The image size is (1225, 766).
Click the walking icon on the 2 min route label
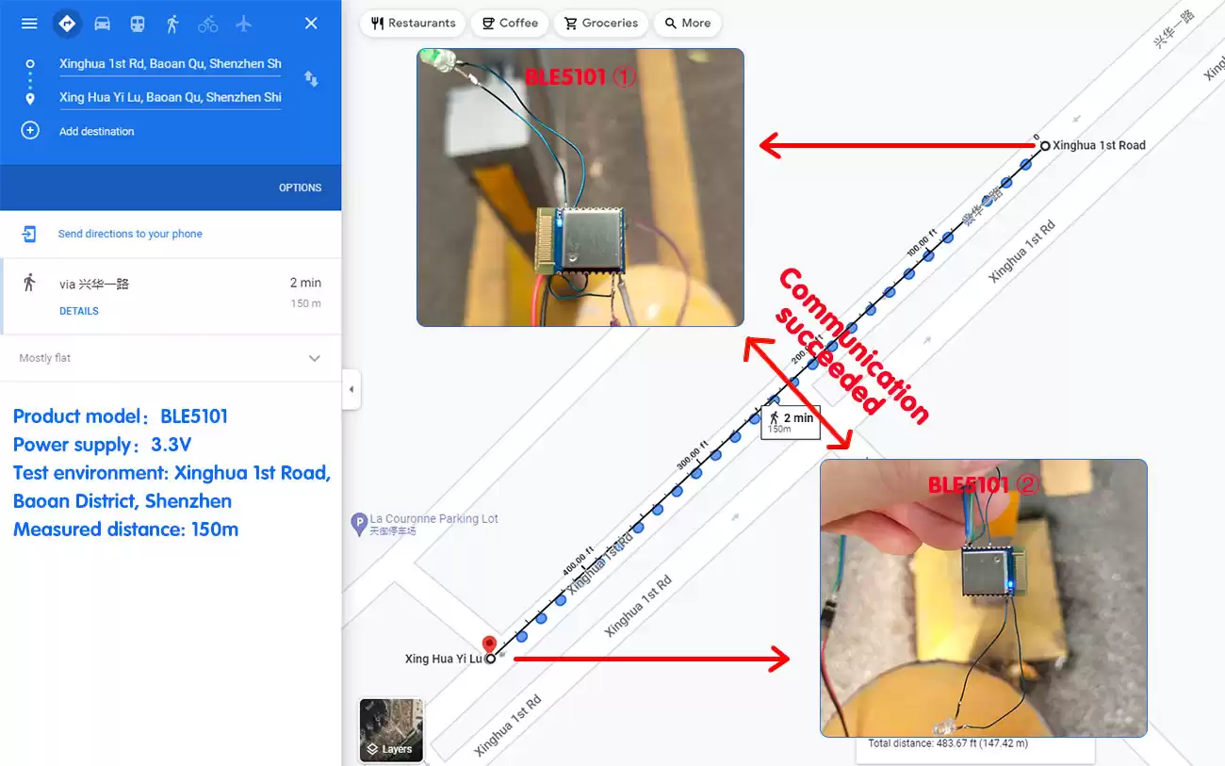tap(775, 417)
